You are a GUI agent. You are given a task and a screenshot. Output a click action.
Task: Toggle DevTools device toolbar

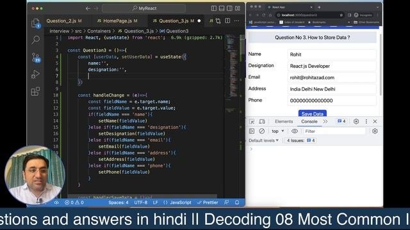click(x=262, y=121)
